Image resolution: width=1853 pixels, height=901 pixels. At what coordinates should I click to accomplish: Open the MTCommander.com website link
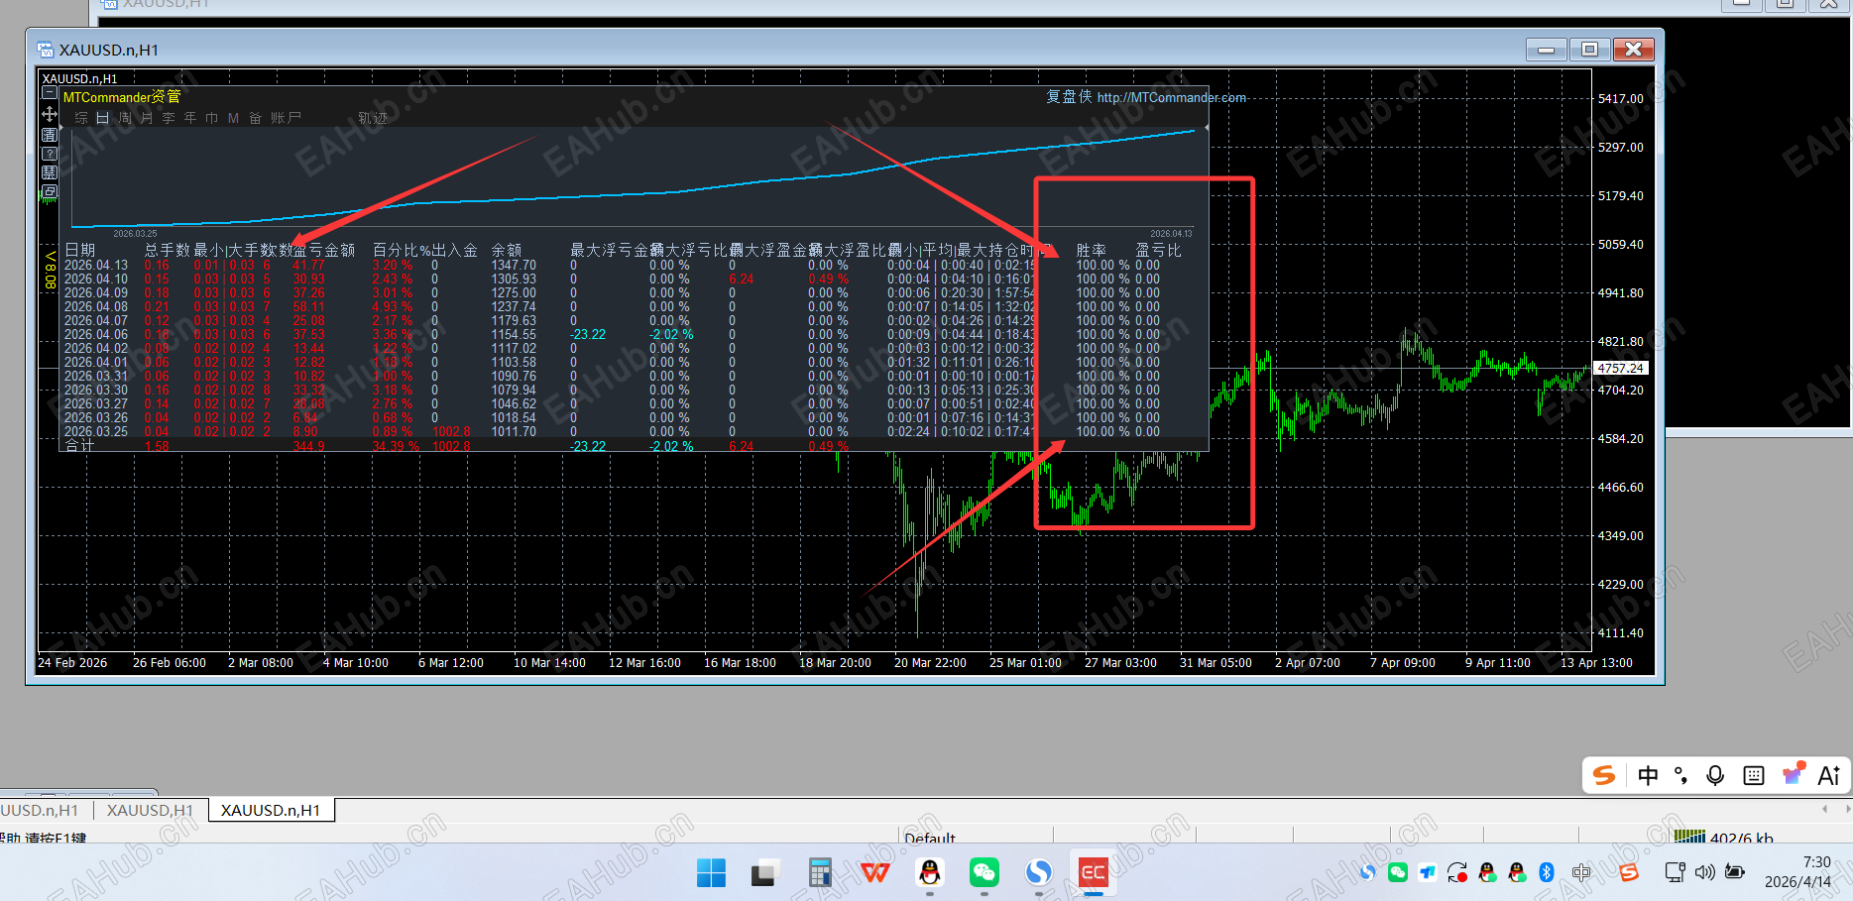tap(1171, 97)
